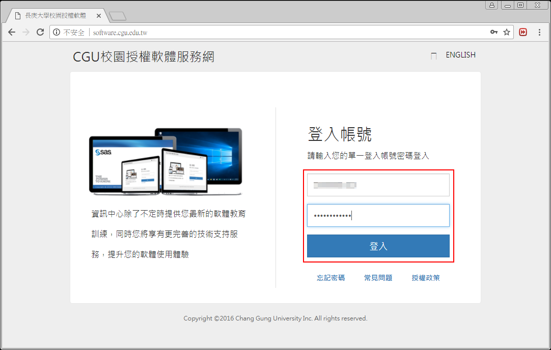Close the CGU software tab

(x=99, y=16)
